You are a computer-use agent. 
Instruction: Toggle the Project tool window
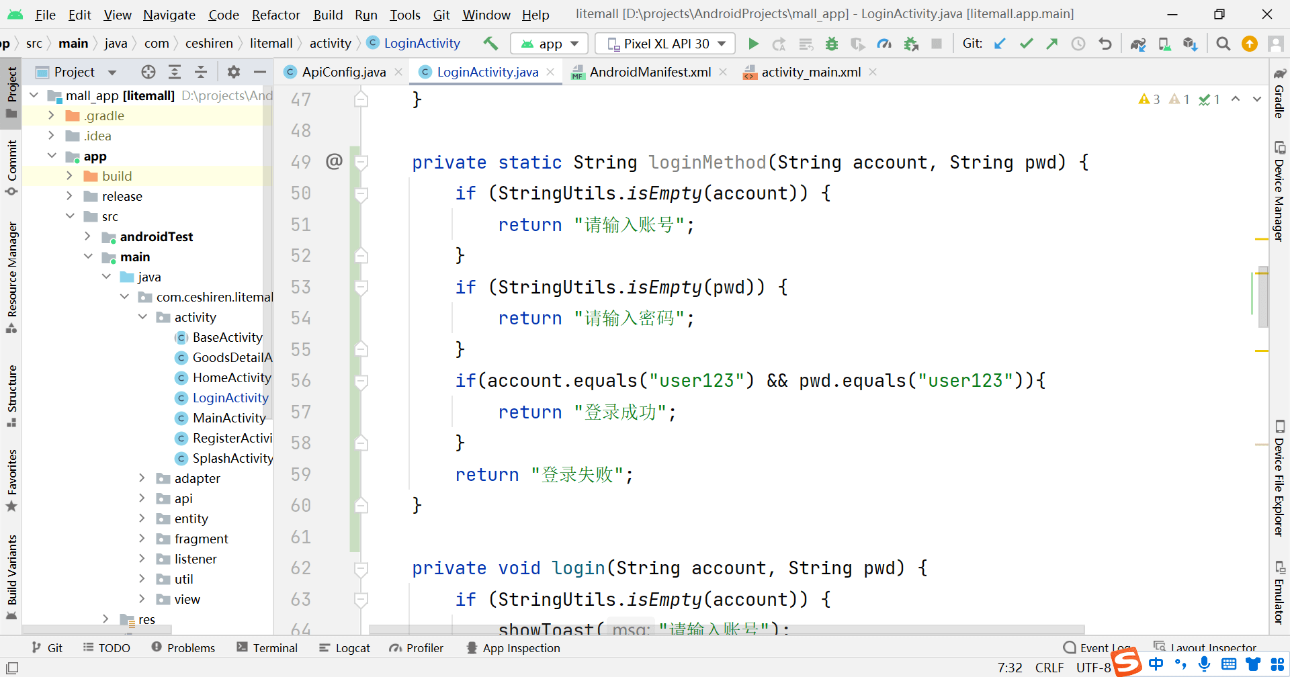(11, 92)
